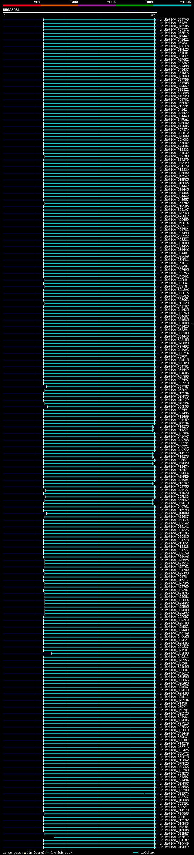194x855 pixels.
Task: Select hit label UniRef100_Q9S970
Action: (174, 794)
